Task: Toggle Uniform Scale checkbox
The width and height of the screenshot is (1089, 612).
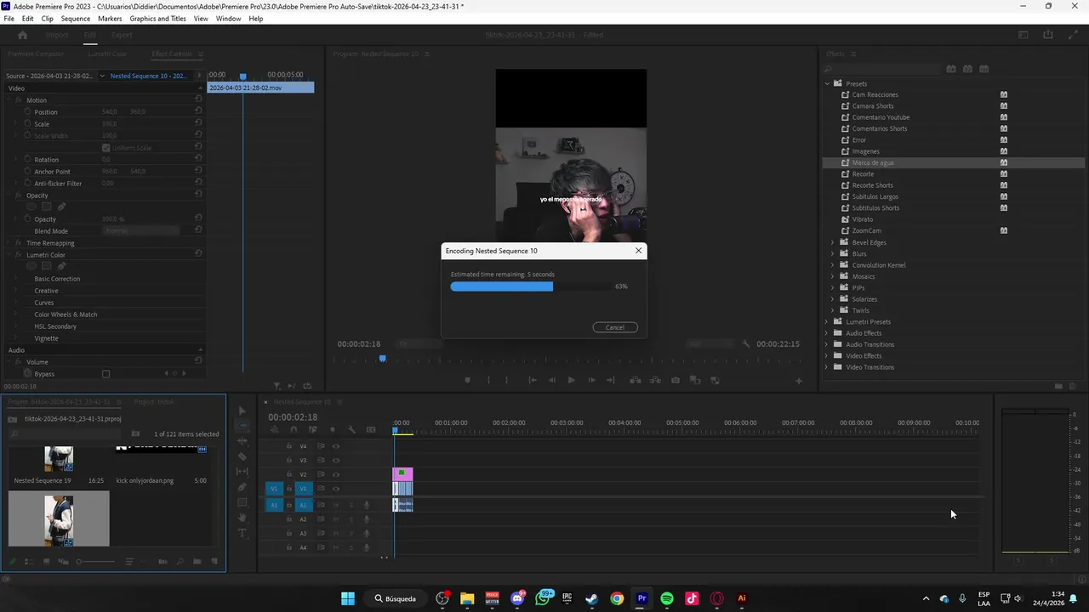Action: (106, 148)
